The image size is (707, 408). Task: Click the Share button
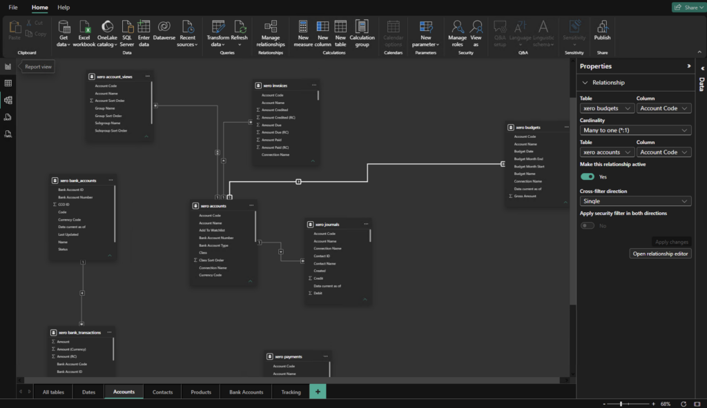coord(689,7)
